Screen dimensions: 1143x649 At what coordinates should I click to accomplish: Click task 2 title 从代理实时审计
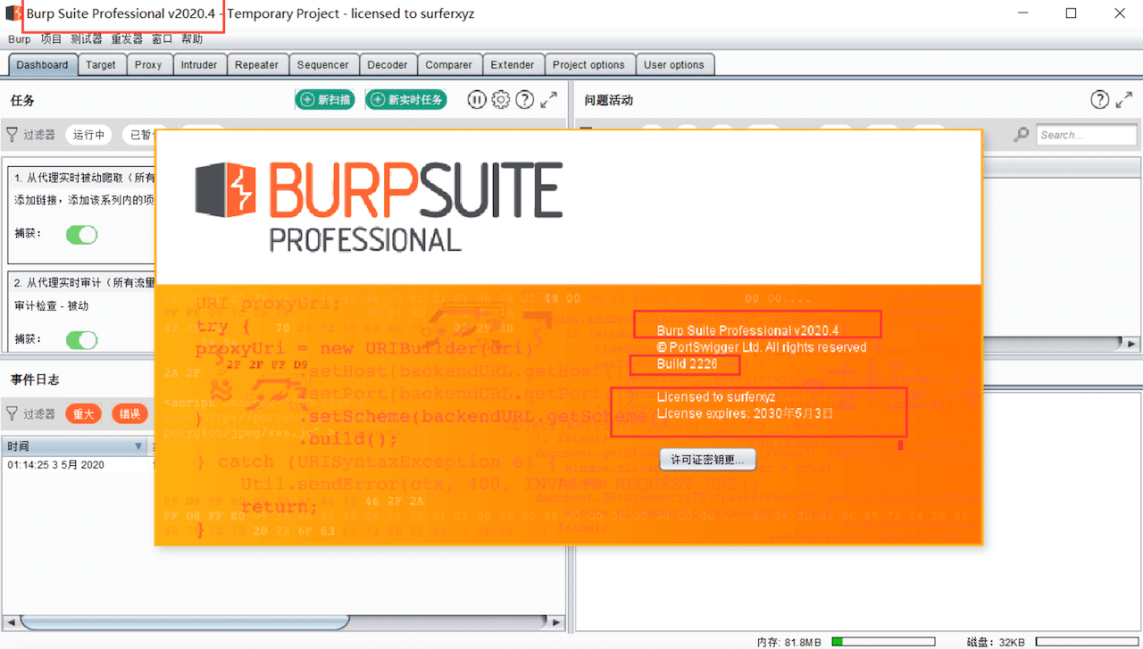click(x=86, y=283)
